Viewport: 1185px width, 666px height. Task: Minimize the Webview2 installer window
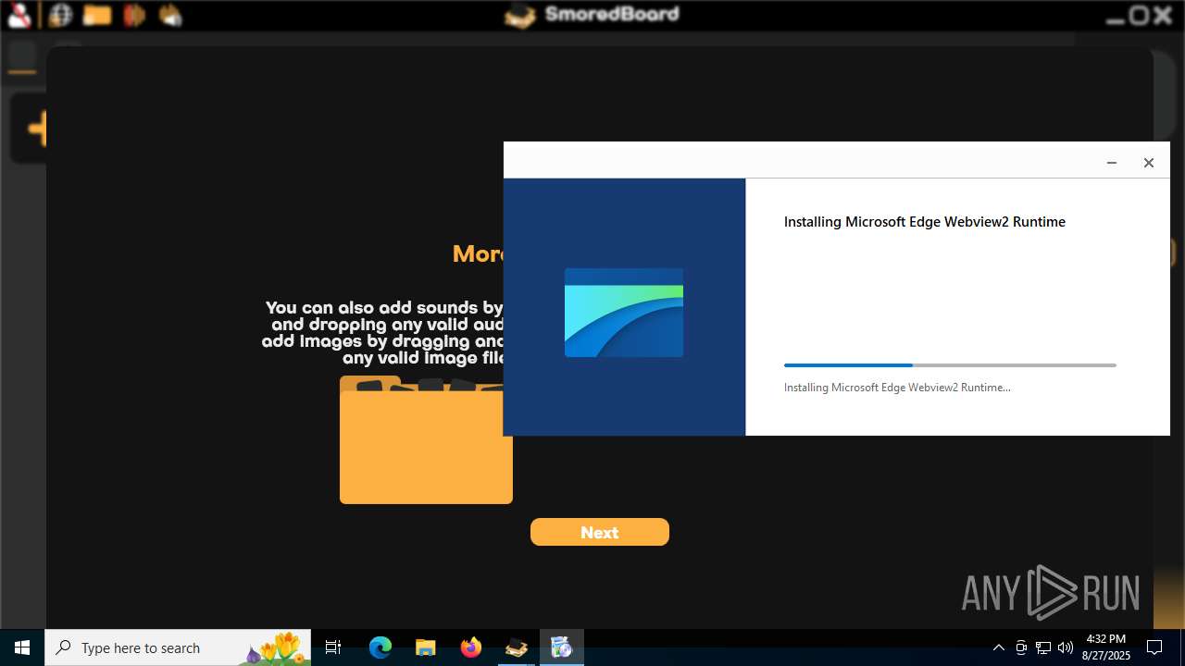pyautogui.click(x=1112, y=163)
